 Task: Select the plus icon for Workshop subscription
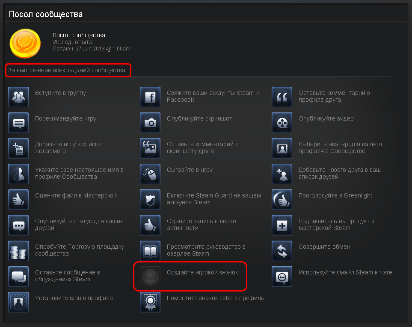pyautogui.click(x=282, y=225)
